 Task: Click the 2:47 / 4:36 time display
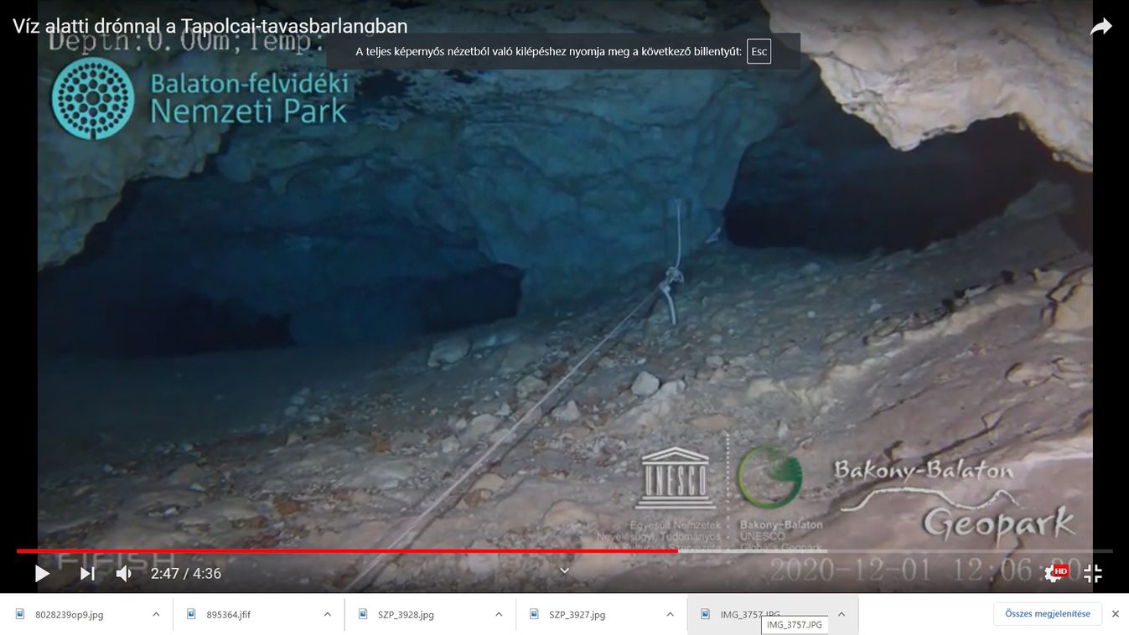pos(186,574)
